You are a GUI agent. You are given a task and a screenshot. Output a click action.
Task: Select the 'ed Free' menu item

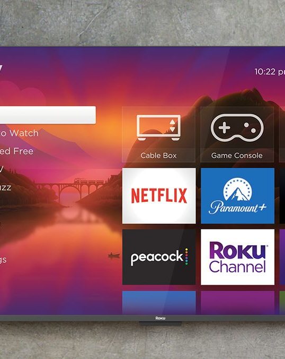pos(16,151)
